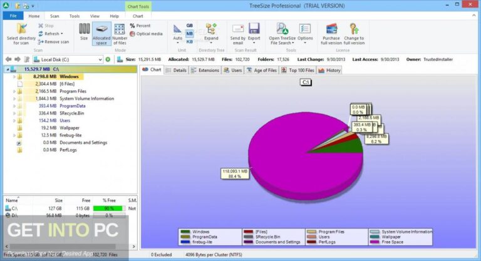Open the Tools ribbon tab

tap(75, 16)
